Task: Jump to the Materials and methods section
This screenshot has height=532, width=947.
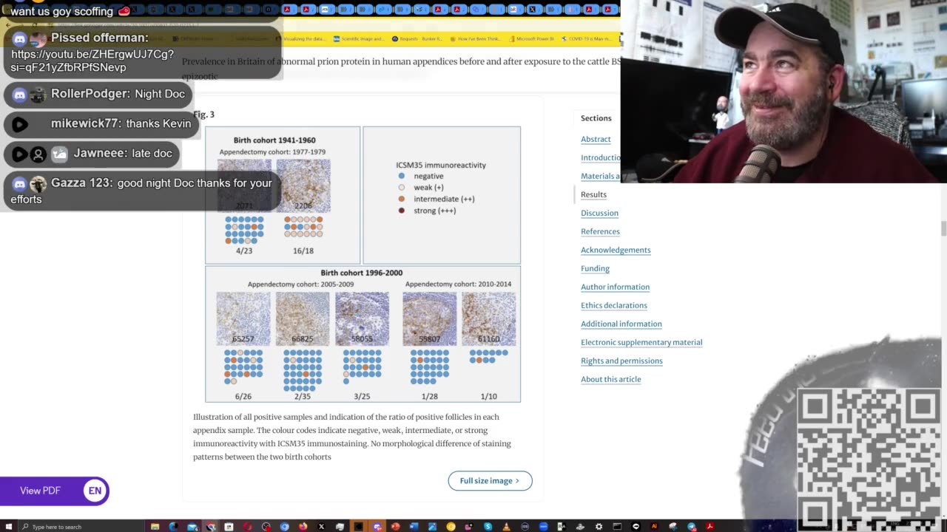Action: [x=600, y=176]
